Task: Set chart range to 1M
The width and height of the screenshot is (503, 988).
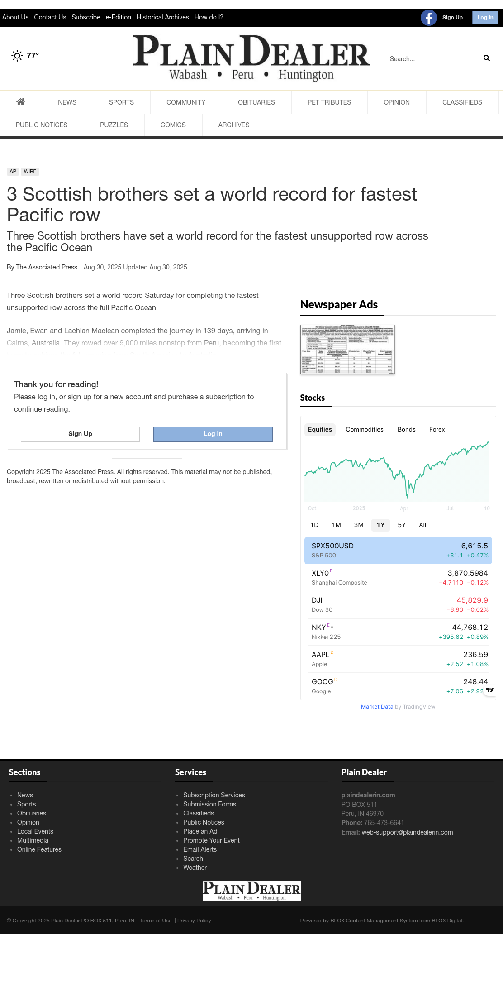Action: coord(337,525)
